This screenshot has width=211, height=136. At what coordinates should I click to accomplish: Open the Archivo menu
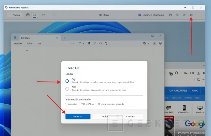(x=18, y=44)
